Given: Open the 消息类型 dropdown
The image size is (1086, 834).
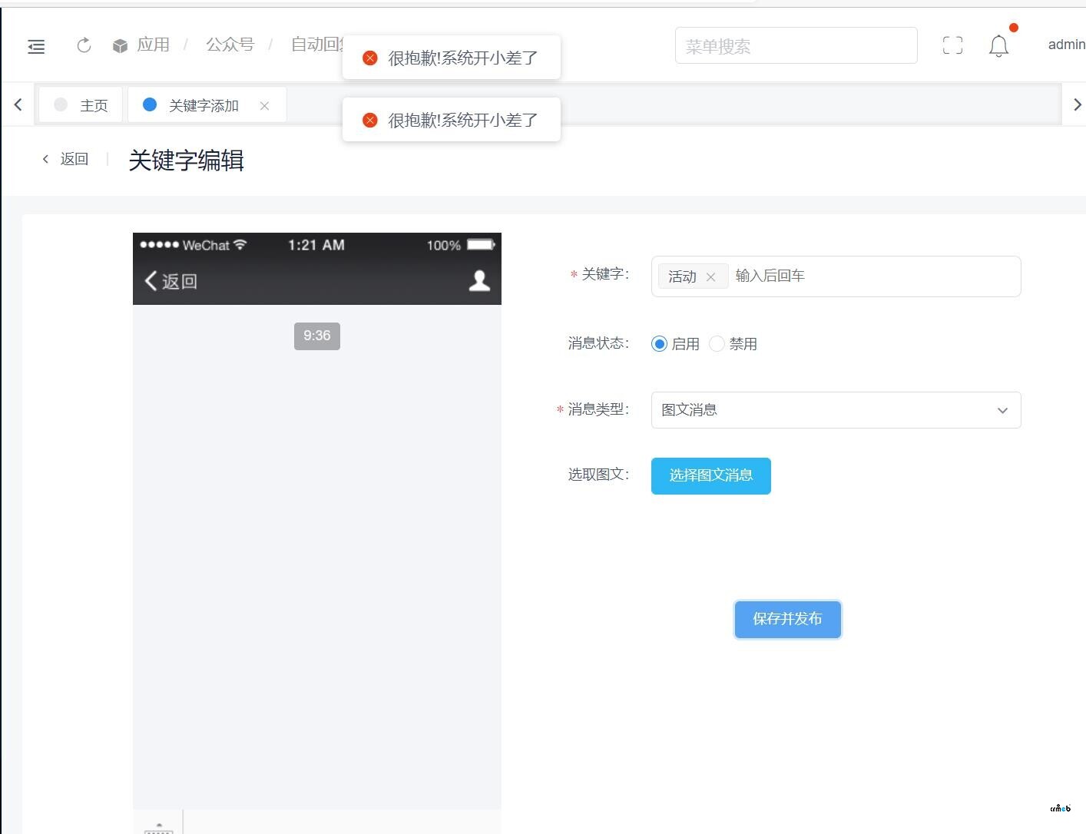Looking at the screenshot, I should (x=836, y=410).
